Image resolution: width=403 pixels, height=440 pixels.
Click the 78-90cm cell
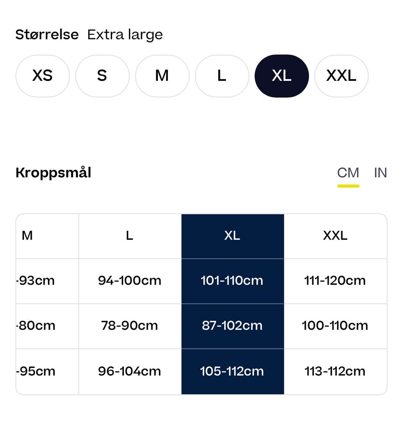130,326
